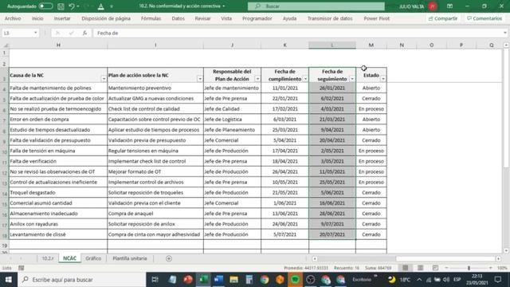The width and height of the screenshot is (510, 287).
Task: Toggle the Autoguardado switch
Action: coord(45,6)
